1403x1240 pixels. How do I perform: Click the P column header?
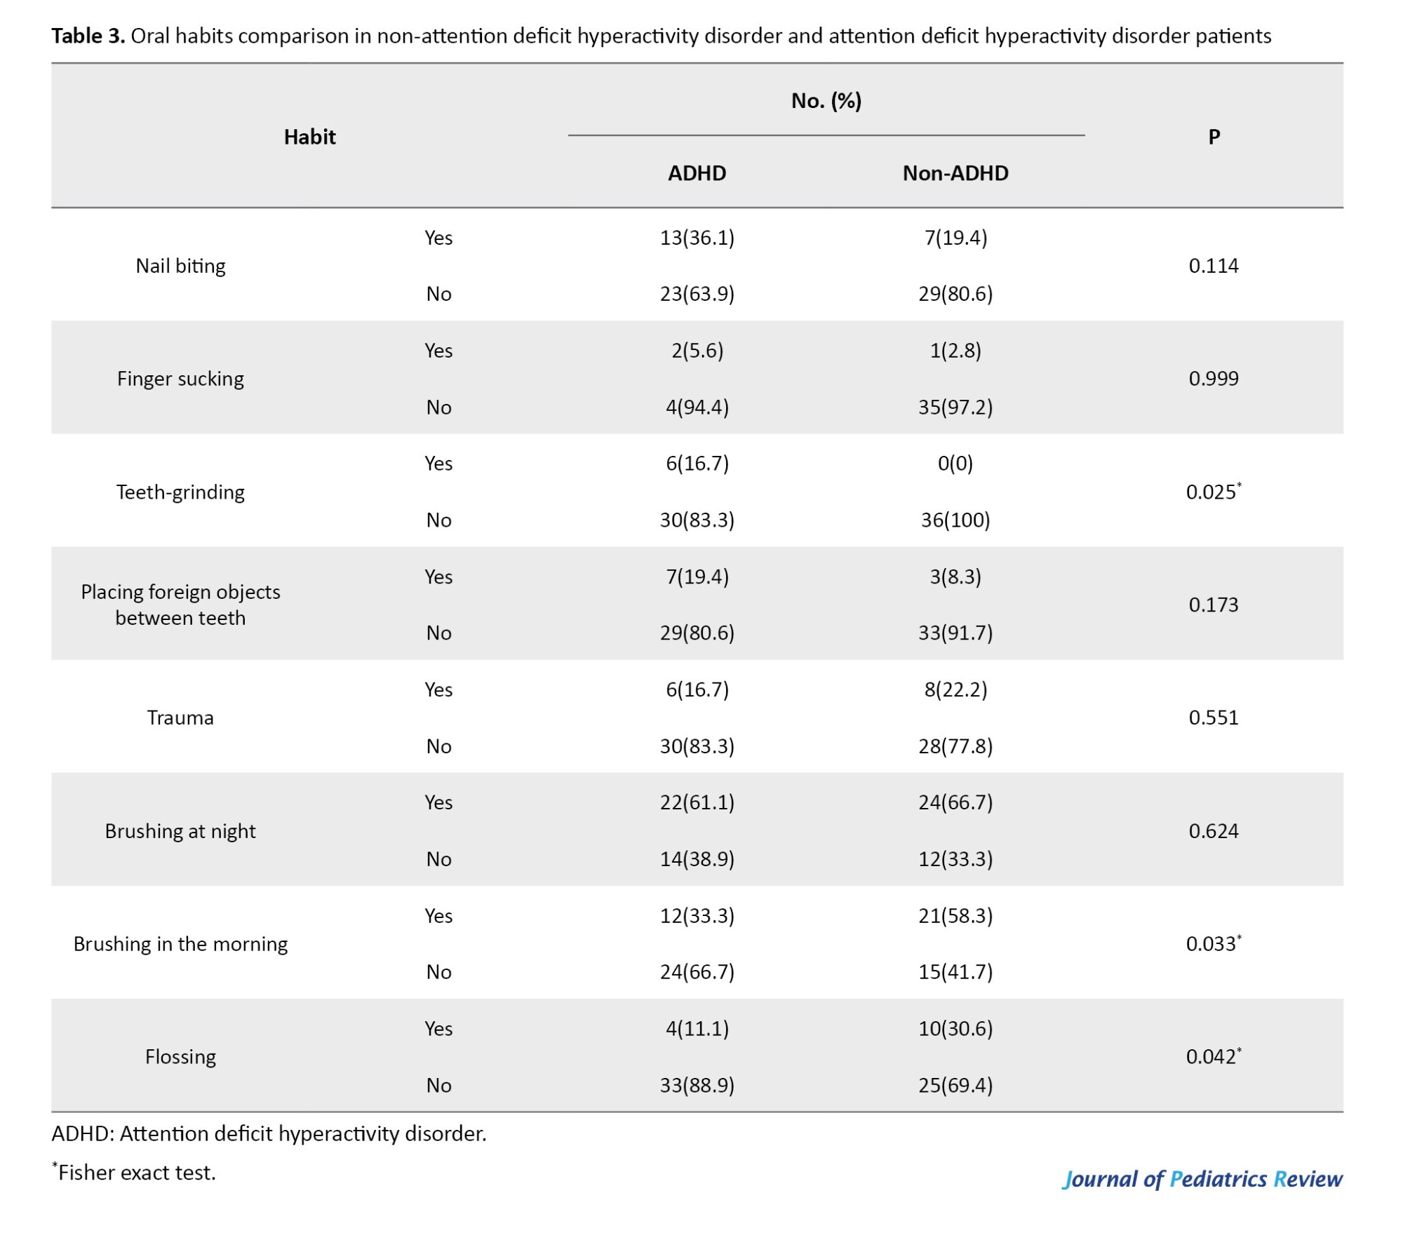[1214, 137]
